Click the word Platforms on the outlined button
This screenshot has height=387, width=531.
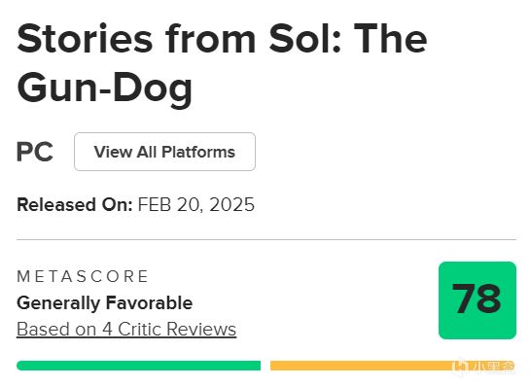pos(198,152)
